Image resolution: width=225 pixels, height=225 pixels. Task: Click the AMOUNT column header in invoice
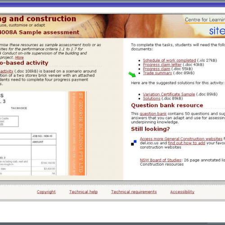pos(38,142)
